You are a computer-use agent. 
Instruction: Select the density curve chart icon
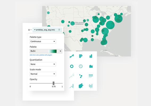(72, 86)
